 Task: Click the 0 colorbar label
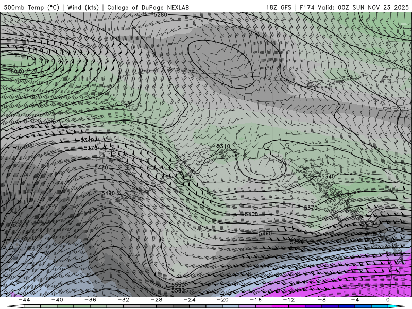388,300
